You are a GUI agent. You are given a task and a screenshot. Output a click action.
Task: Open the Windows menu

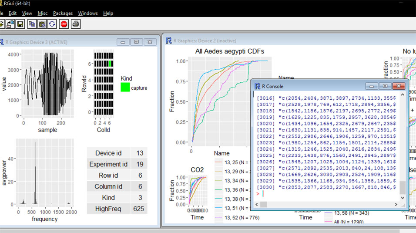tap(88, 14)
